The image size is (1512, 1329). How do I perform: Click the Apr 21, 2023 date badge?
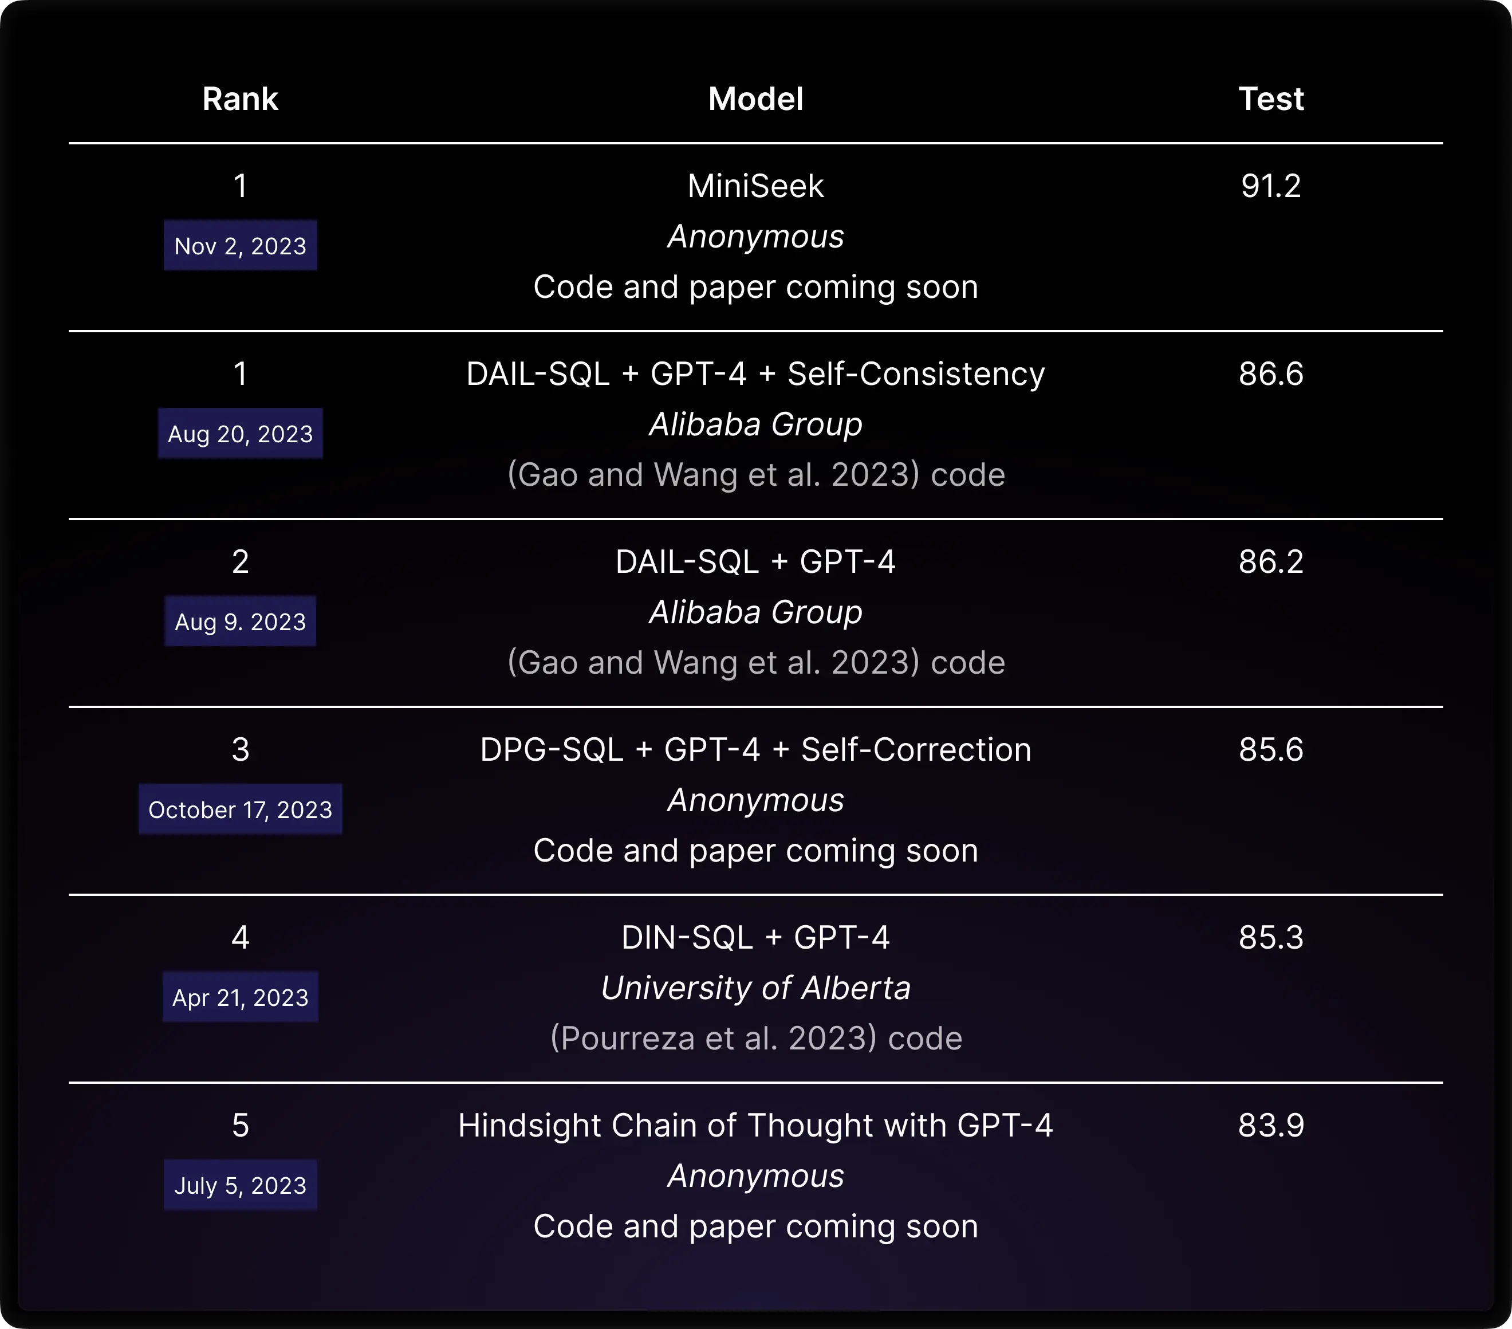[x=241, y=997]
